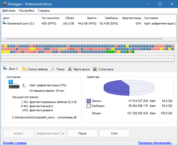The width and height of the screenshot is (178, 146).
Task: Click the folder icon on Список файлов tab
Action: (24, 69)
